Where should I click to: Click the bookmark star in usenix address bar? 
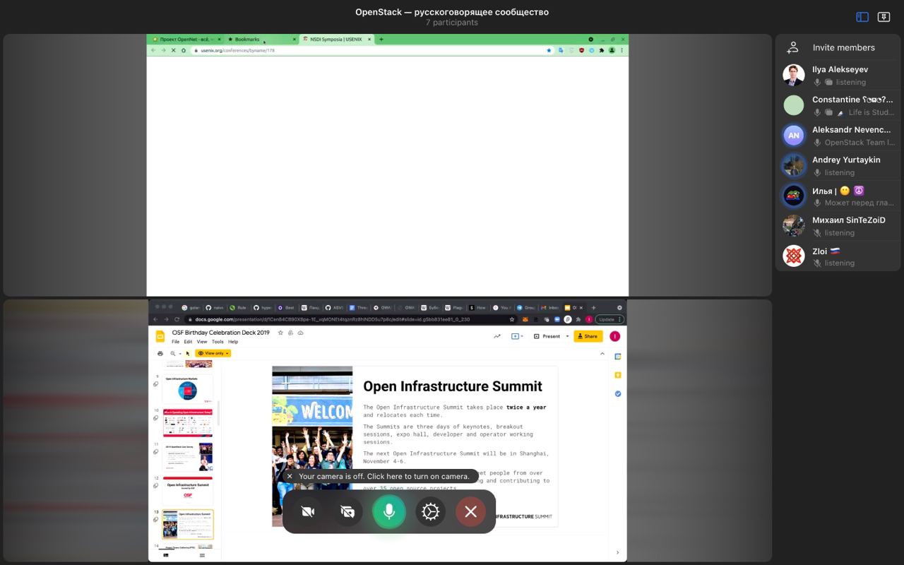click(549, 50)
